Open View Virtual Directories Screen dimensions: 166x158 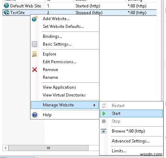[64, 95]
